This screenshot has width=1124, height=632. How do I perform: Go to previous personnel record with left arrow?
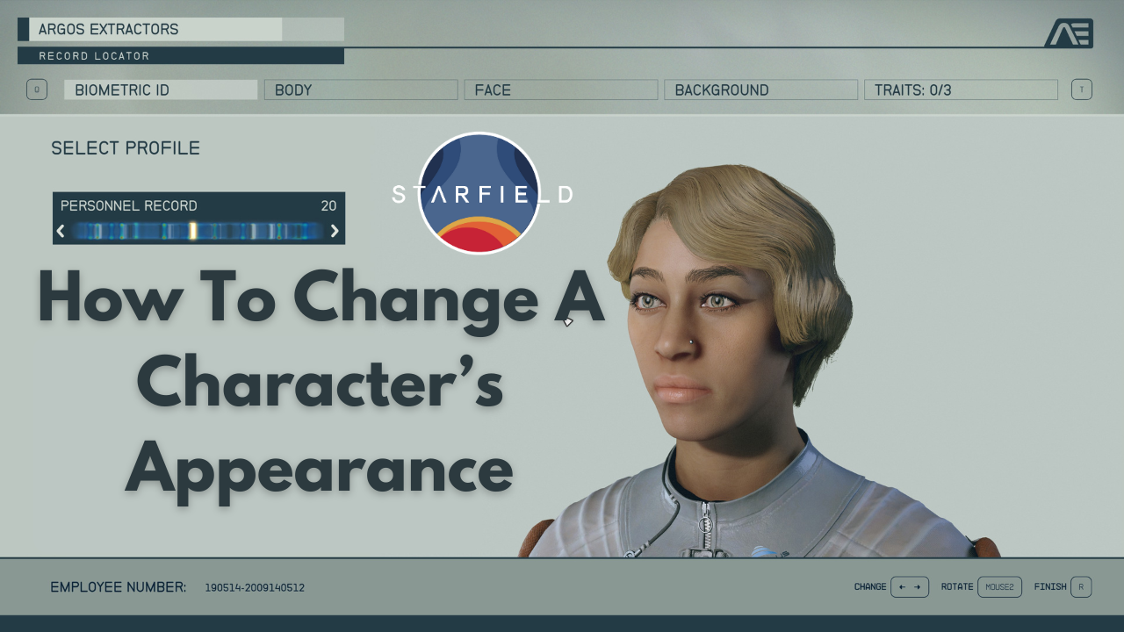(61, 232)
